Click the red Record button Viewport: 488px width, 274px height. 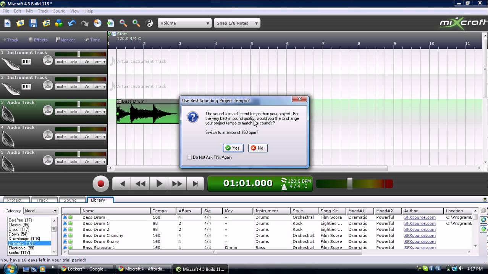pyautogui.click(x=101, y=184)
